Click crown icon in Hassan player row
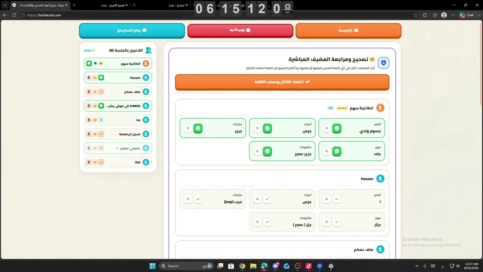 (x=95, y=78)
